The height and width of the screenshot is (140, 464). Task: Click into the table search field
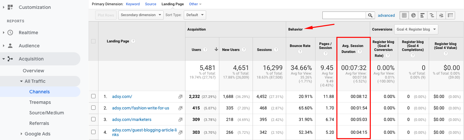click(344, 15)
